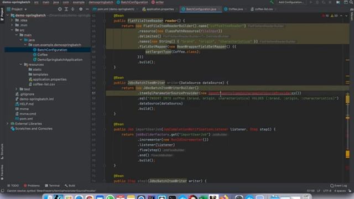Select .gitignore file in project tree
Screen dimensions: 354x199
[27, 94]
